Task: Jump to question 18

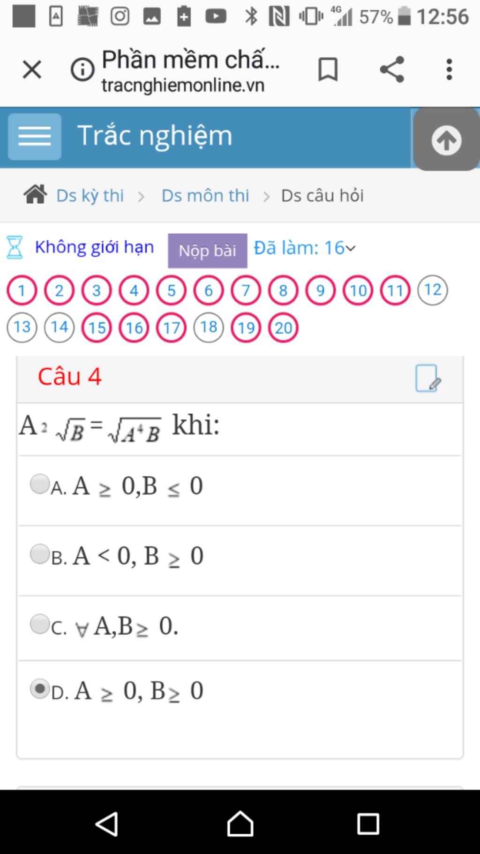Action: pyautogui.click(x=209, y=327)
